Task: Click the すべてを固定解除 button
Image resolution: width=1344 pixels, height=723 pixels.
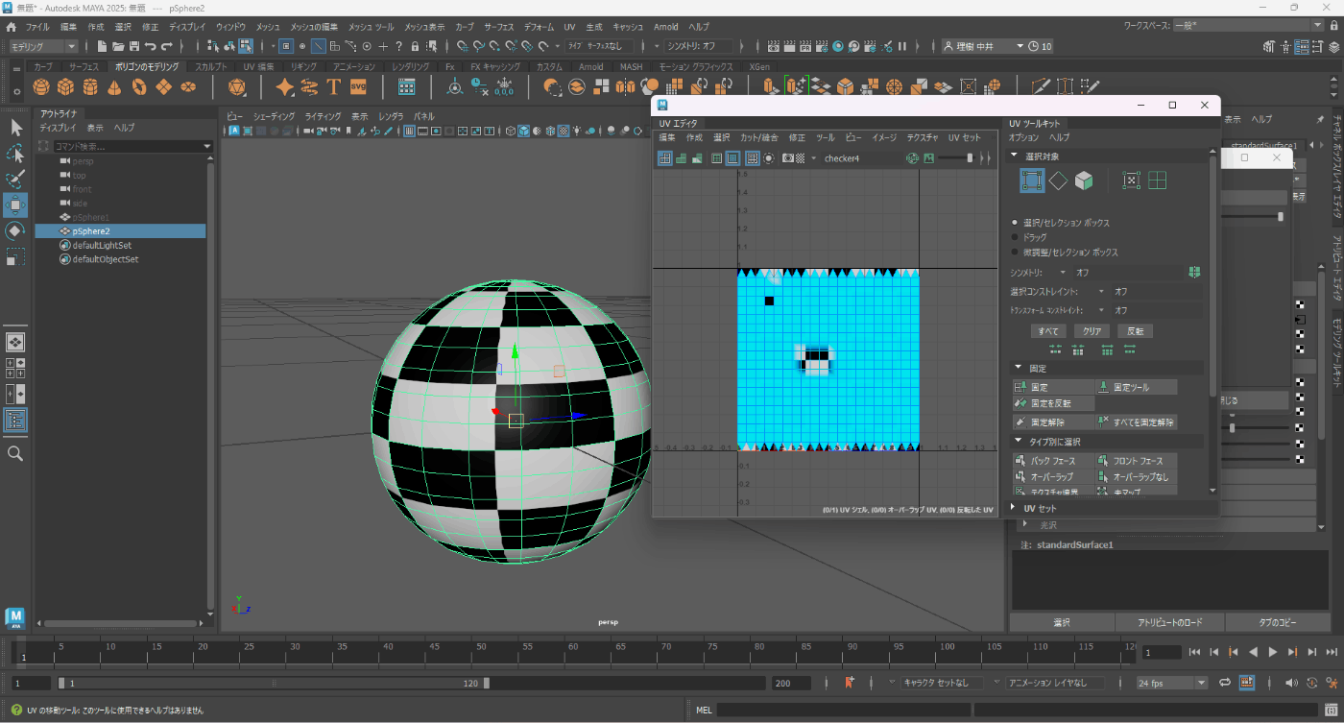Action: click(x=1137, y=422)
